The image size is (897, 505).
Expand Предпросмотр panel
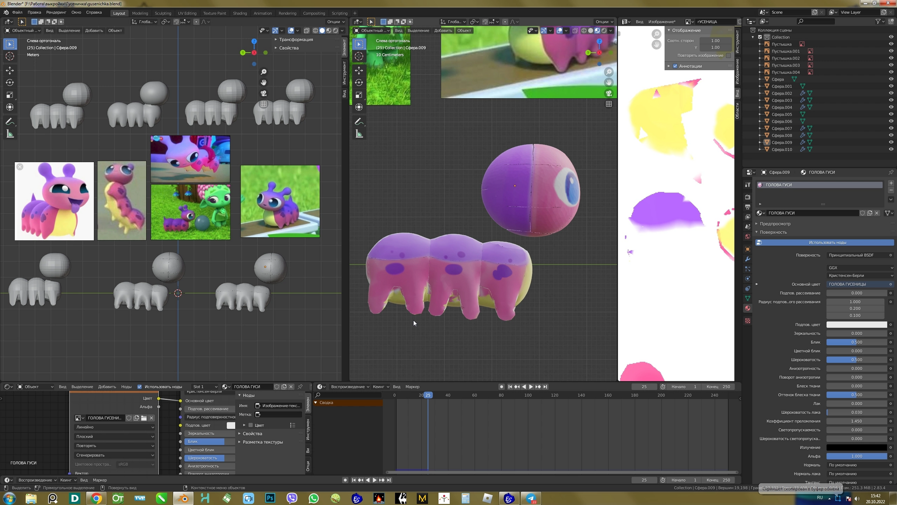click(775, 224)
